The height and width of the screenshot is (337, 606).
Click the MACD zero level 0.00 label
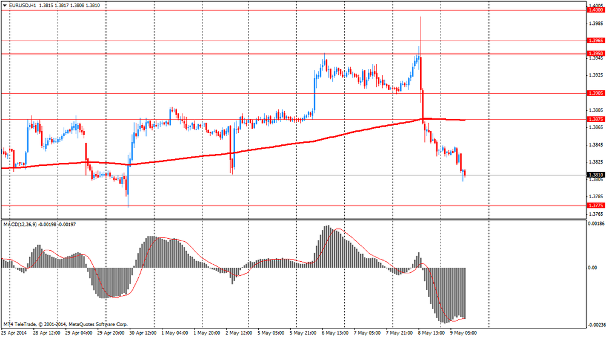[593, 267]
